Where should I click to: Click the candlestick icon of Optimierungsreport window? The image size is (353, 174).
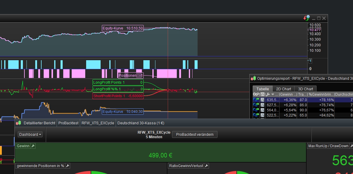(253, 78)
